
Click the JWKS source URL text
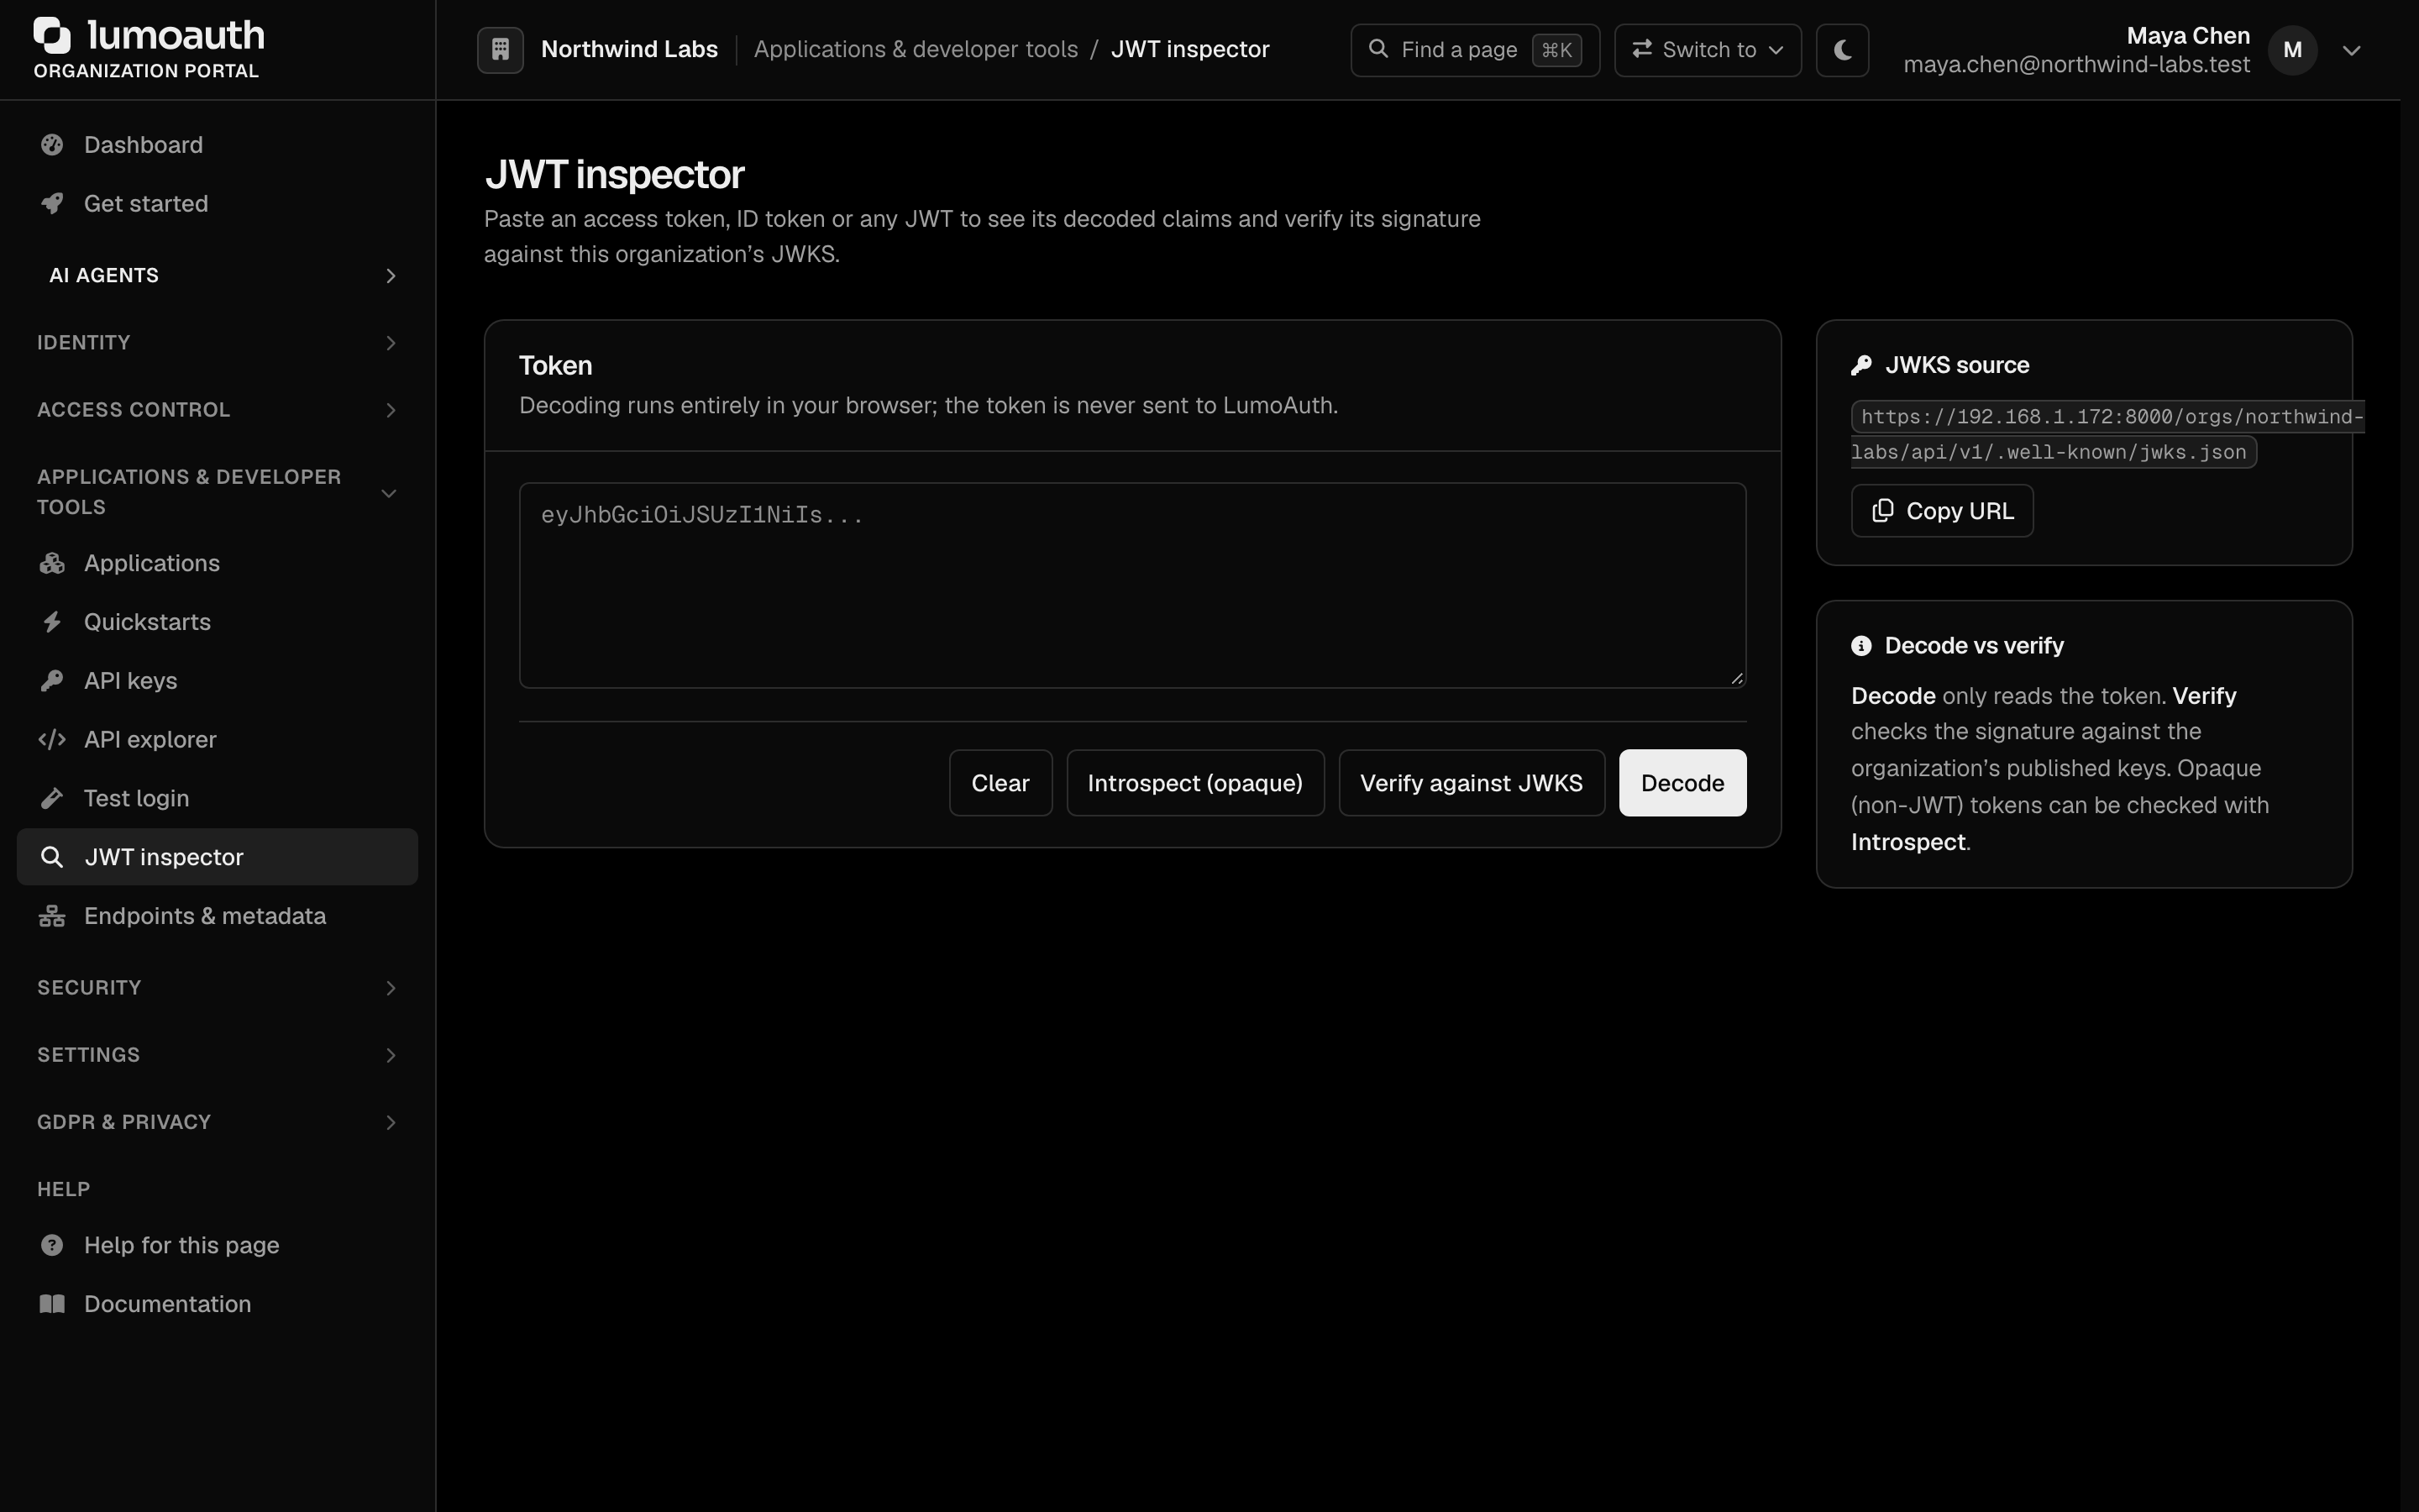click(2107, 434)
